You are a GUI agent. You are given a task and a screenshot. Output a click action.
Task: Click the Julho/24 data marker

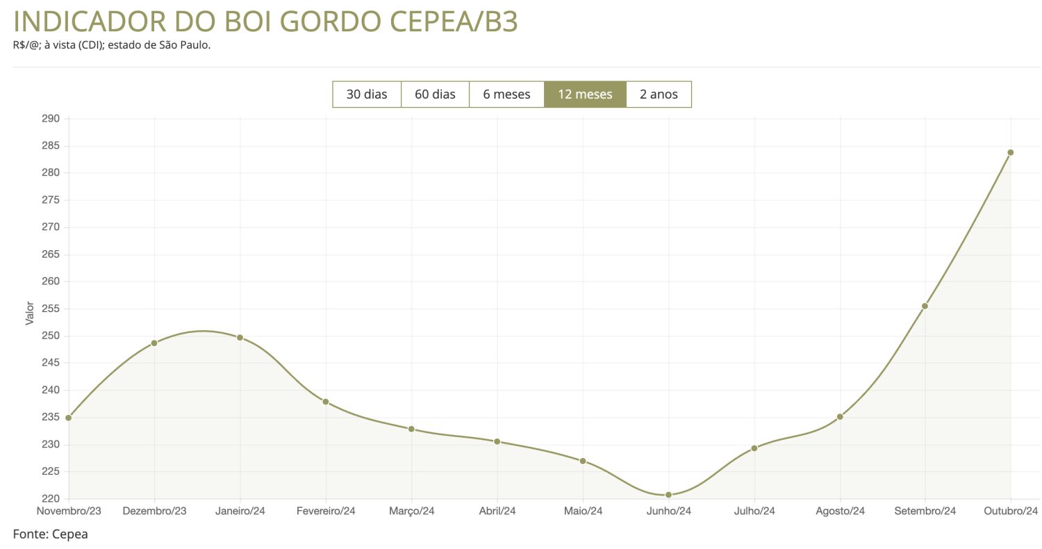(754, 448)
